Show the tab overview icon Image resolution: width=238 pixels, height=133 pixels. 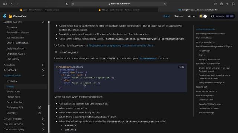tap(234, 4)
